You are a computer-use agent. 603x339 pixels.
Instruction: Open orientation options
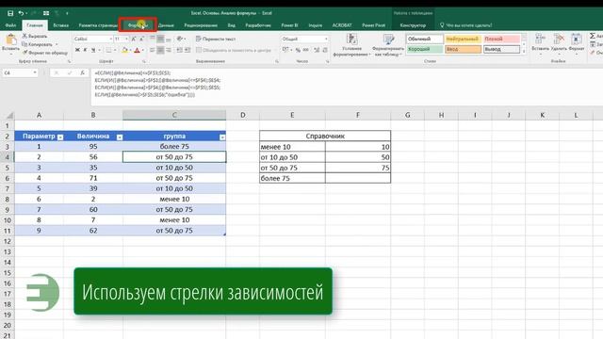click(x=180, y=39)
